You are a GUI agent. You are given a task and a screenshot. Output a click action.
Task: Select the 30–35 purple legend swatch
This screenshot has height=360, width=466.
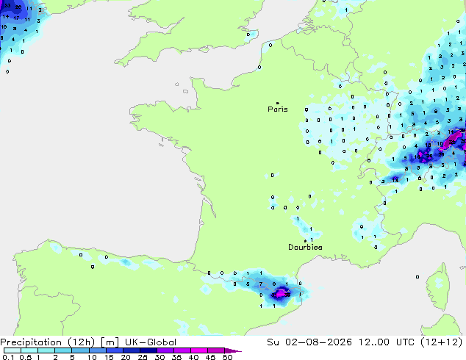(165, 350)
